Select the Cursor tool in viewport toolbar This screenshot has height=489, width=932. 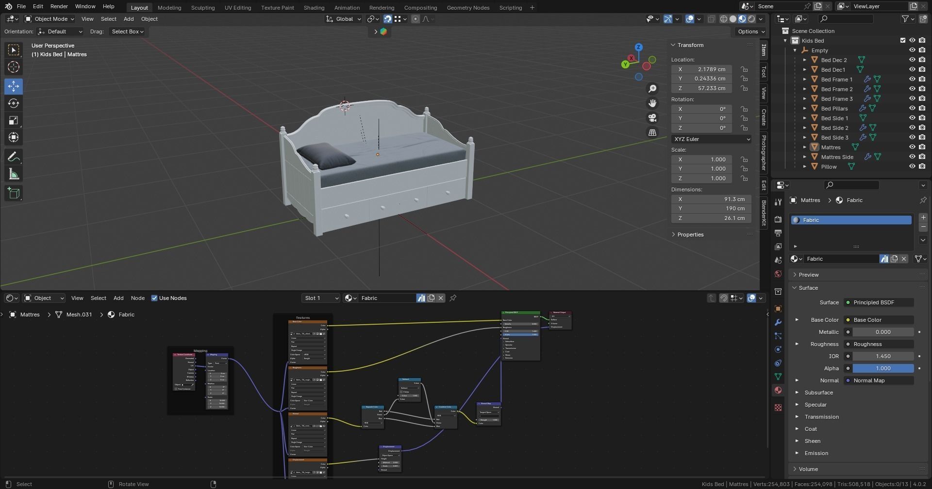coord(14,67)
